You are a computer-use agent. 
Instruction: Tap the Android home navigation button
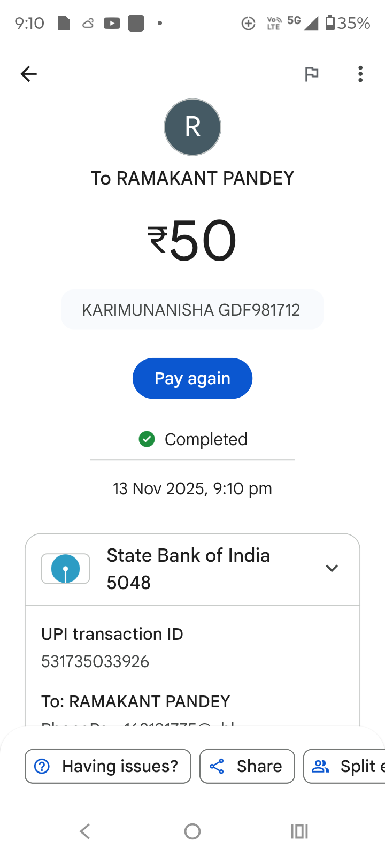point(192,831)
